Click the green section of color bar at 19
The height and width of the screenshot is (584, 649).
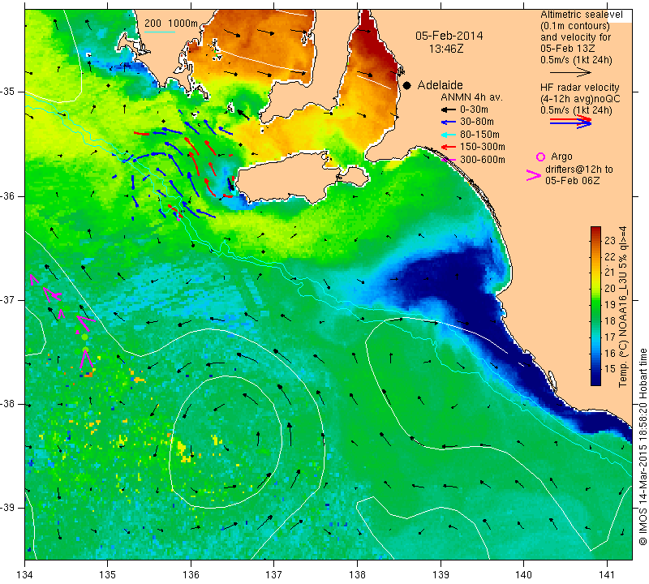595,305
